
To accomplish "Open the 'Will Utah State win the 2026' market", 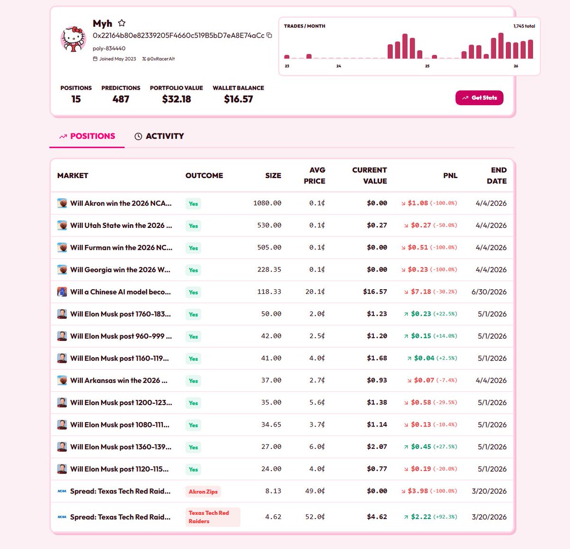I will [x=121, y=226].
